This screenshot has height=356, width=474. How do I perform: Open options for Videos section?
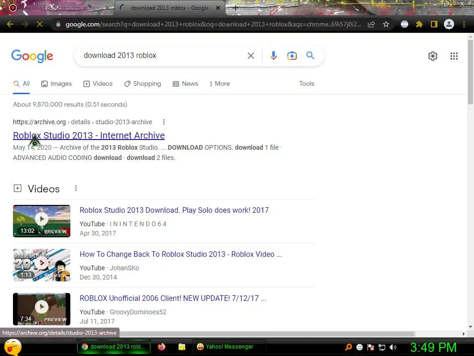76,189
